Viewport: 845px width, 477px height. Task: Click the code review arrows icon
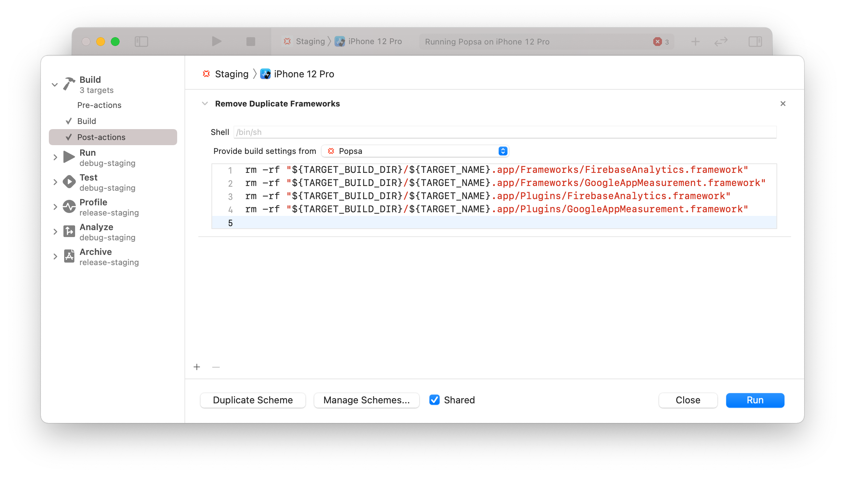(721, 42)
